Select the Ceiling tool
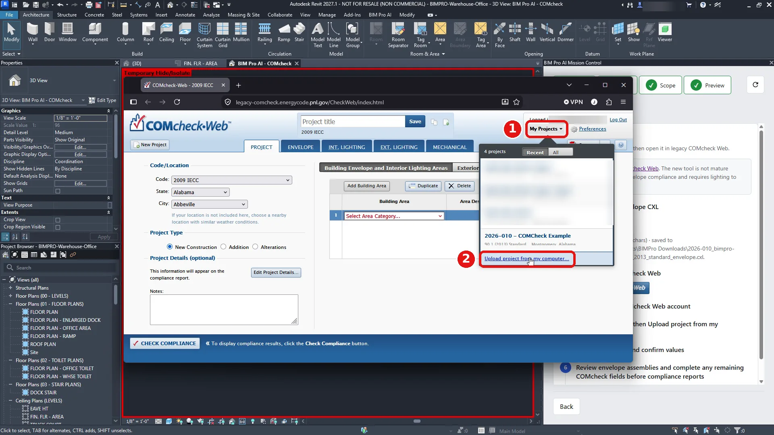This screenshot has height=435, width=774. coord(166,32)
